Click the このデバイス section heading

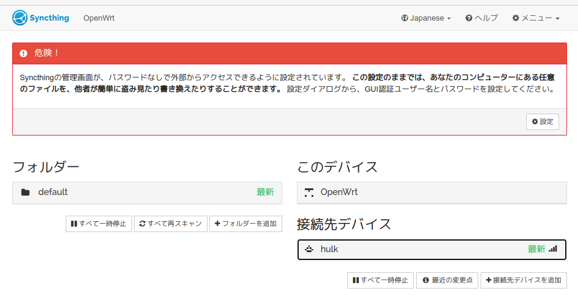pos(338,167)
